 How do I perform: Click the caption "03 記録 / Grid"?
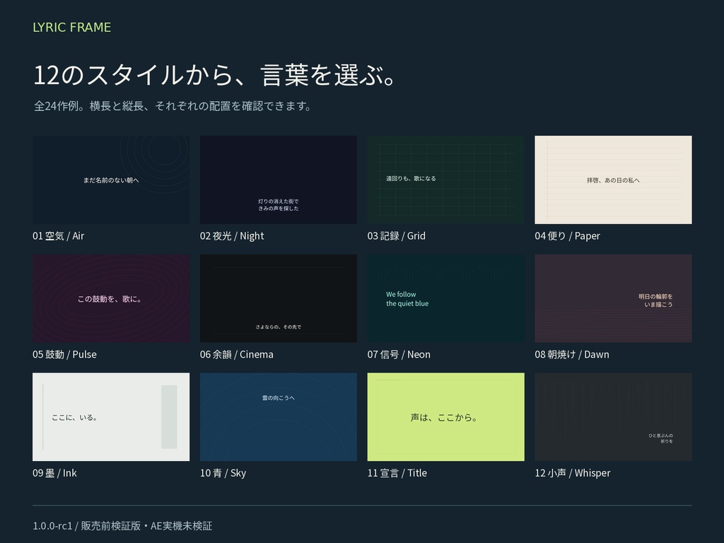(396, 236)
